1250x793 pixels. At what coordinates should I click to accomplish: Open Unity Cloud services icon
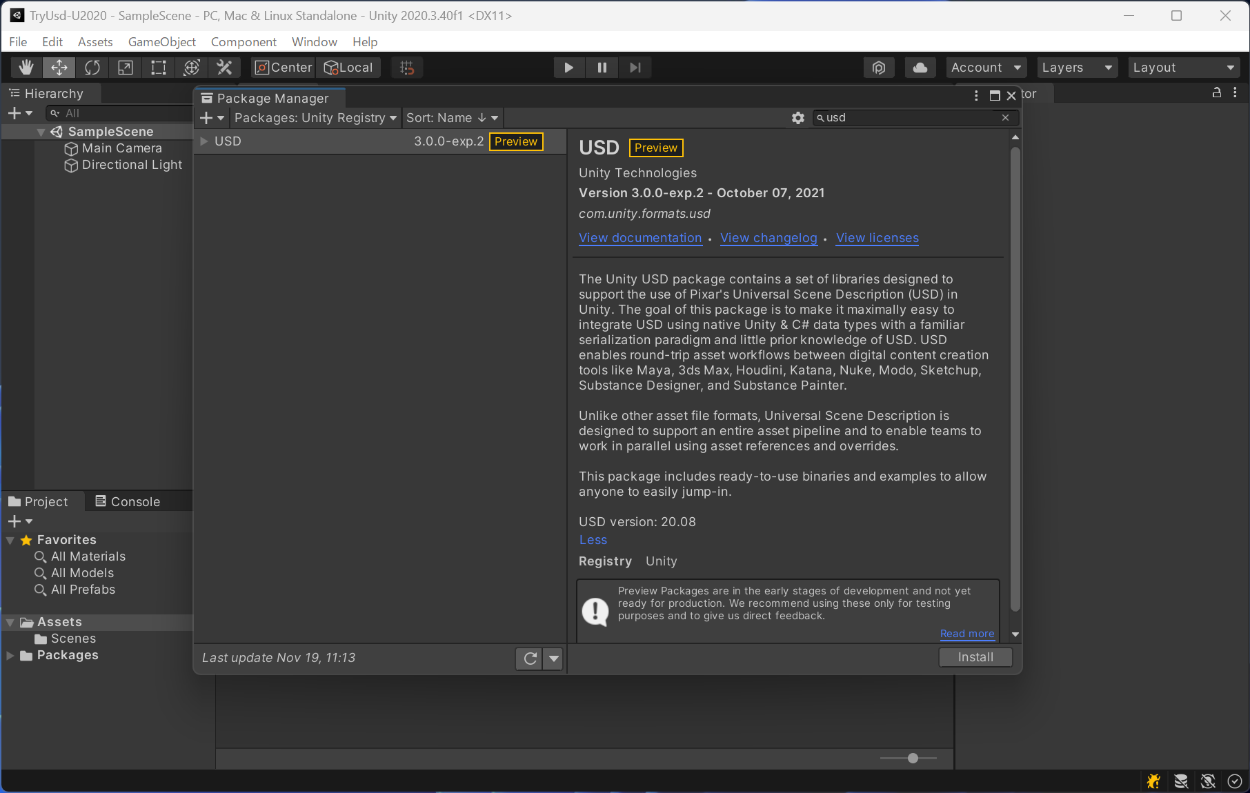click(x=920, y=68)
